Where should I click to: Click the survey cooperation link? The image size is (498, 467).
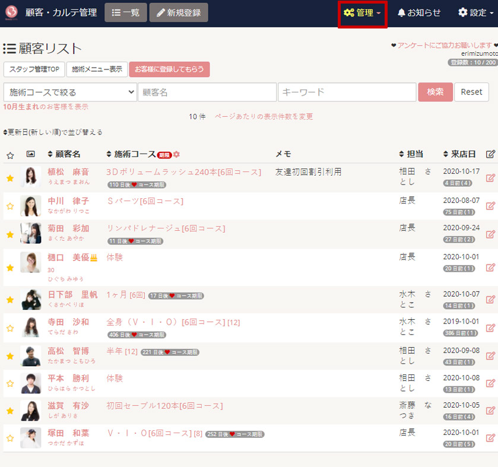point(445,46)
